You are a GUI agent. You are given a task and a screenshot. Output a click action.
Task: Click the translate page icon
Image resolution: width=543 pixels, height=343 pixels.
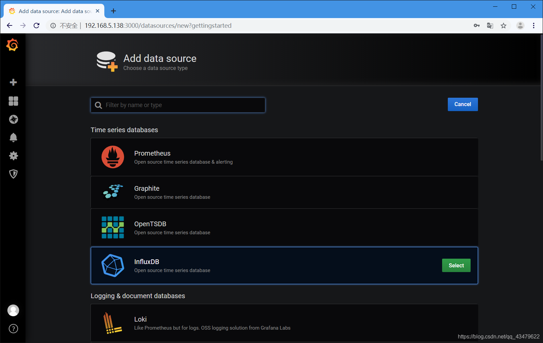click(x=490, y=25)
